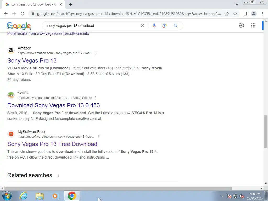
Task: Show hidden tray icons arrow
Action: click(x=222, y=196)
